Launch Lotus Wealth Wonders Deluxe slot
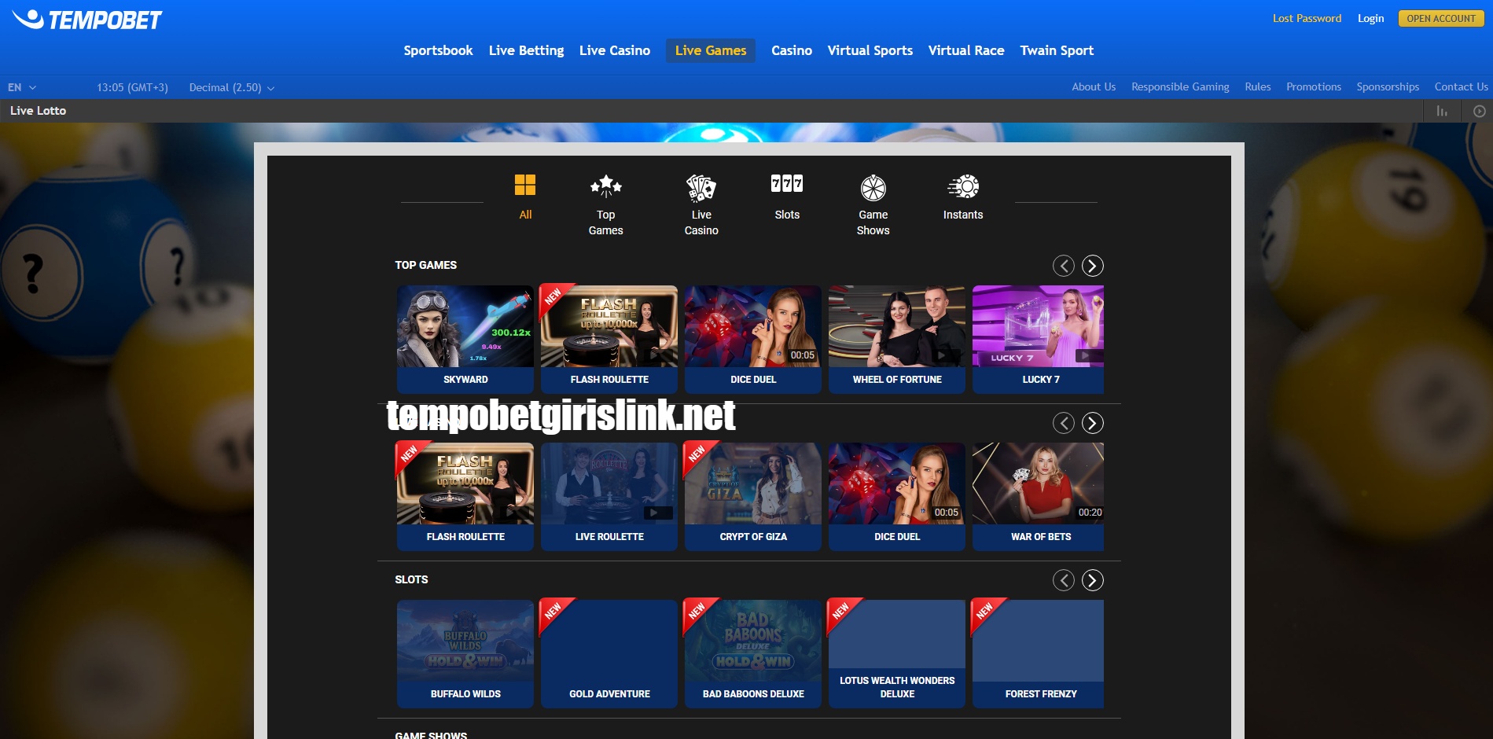Viewport: 1493px width, 739px height. tap(897, 653)
